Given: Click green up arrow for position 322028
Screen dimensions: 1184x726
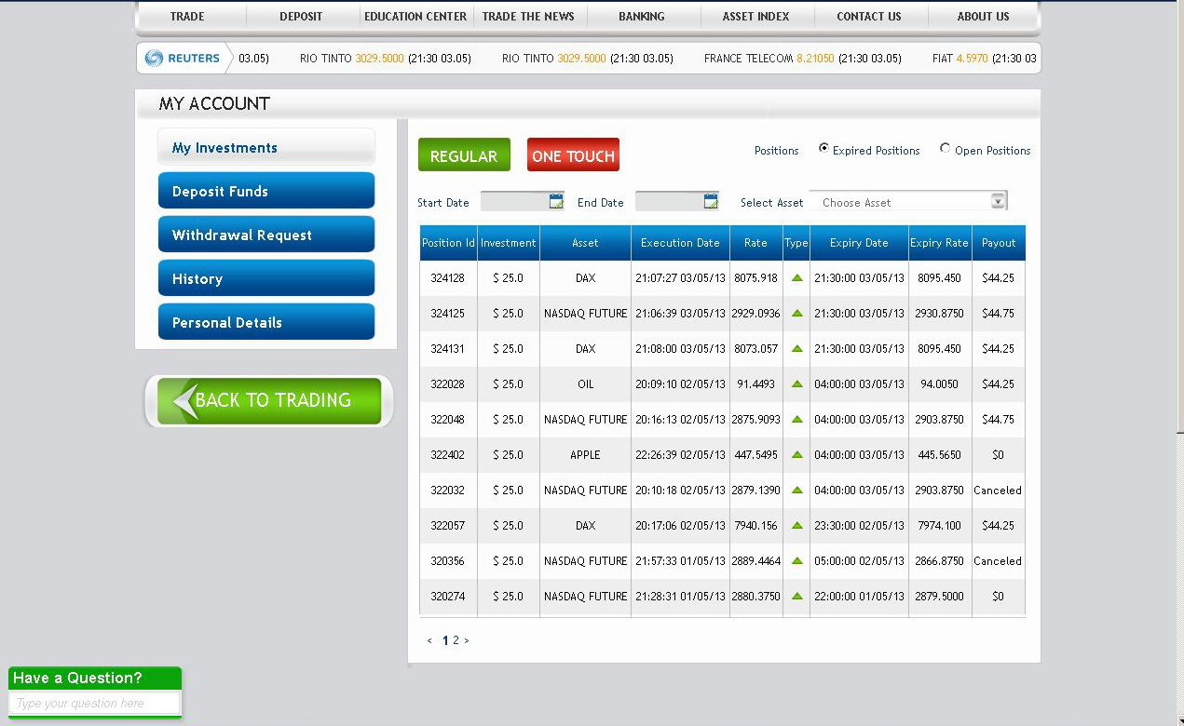Looking at the screenshot, I should pyautogui.click(x=796, y=383).
